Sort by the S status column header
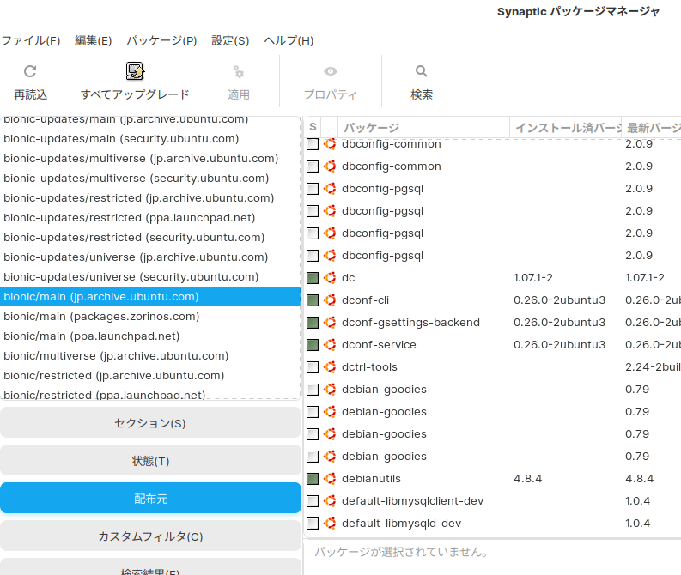 [x=313, y=127]
